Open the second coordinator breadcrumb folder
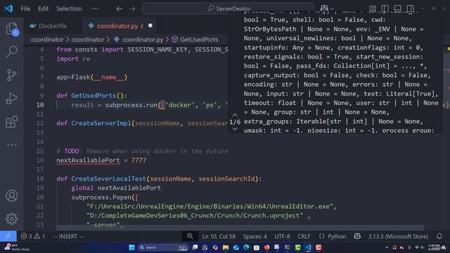This screenshot has width=450, height=253. pos(87,39)
